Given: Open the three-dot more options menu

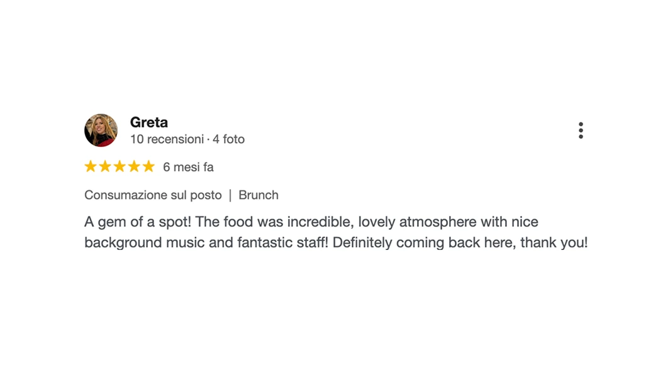Looking at the screenshot, I should (x=581, y=131).
